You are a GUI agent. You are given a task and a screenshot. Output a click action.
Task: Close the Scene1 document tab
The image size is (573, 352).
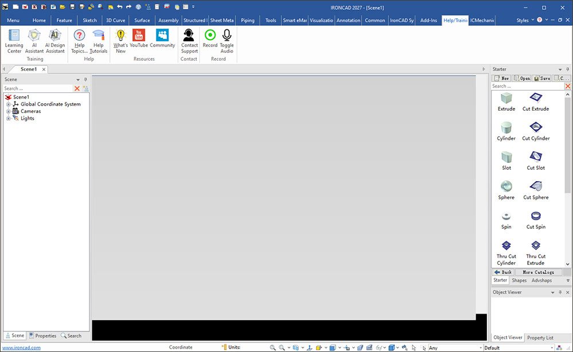tap(44, 69)
